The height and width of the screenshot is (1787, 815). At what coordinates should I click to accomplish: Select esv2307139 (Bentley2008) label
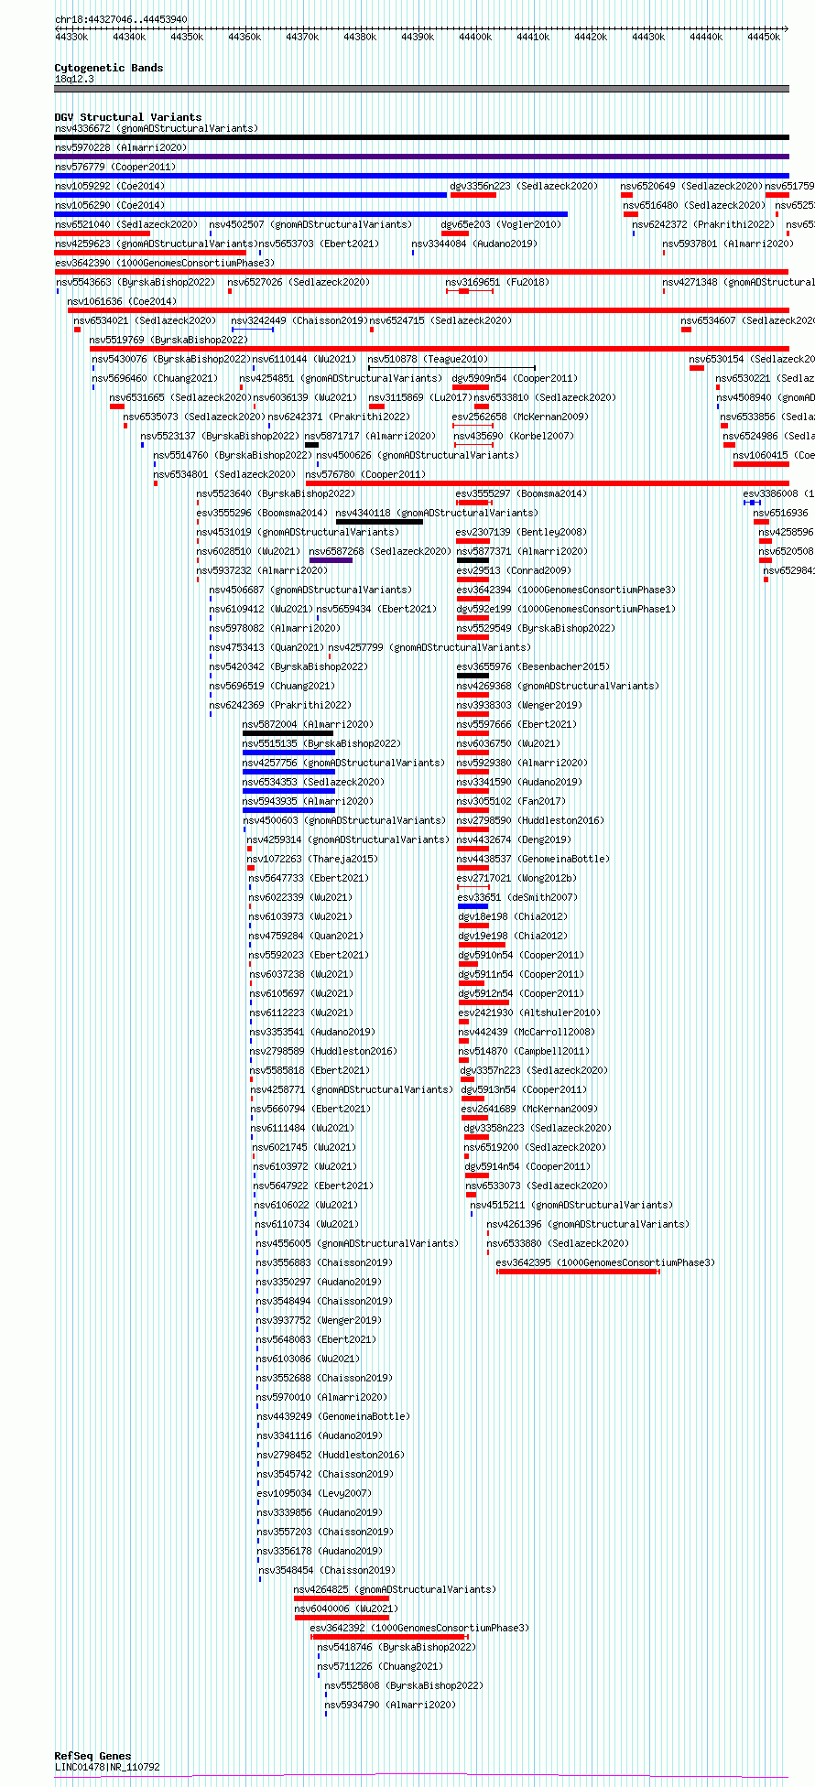click(x=522, y=532)
